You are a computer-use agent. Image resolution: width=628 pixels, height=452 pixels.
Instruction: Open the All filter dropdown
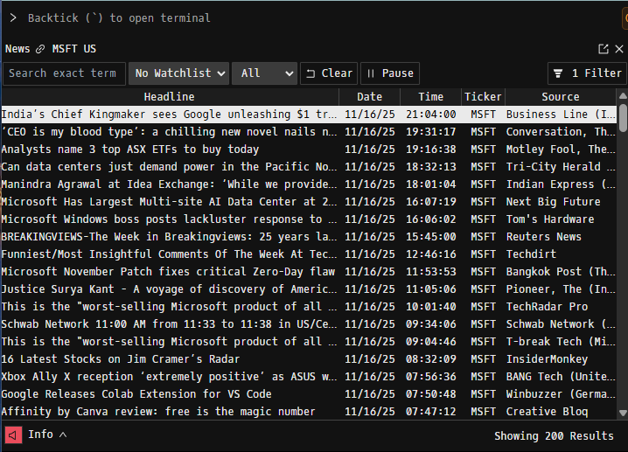pyautogui.click(x=265, y=73)
